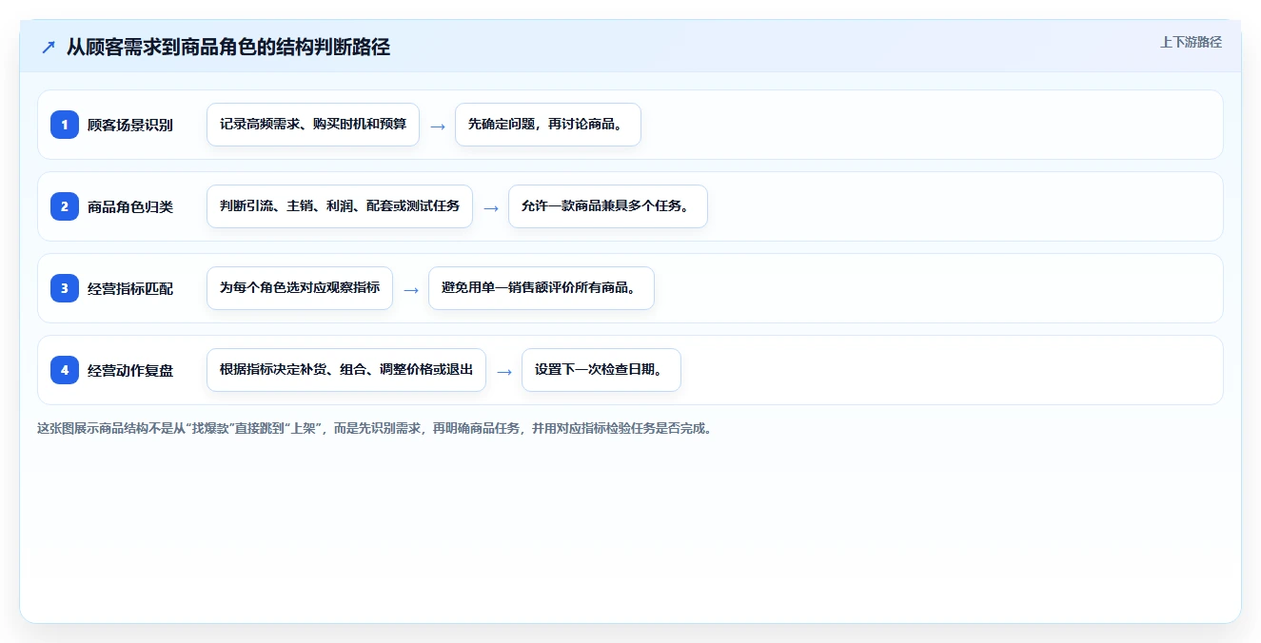Click the title 从顾客需求到商品角色的结构判断路径
This screenshot has height=643, width=1261.
(x=228, y=47)
